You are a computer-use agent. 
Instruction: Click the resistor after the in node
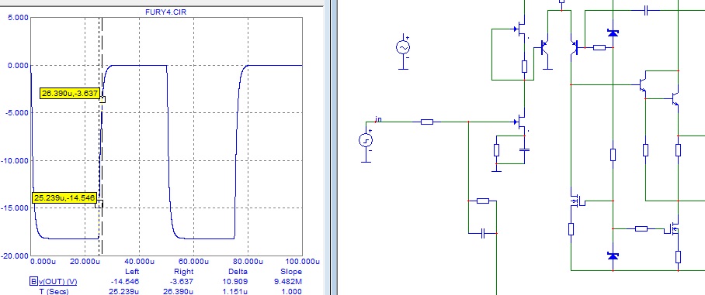[x=427, y=122]
